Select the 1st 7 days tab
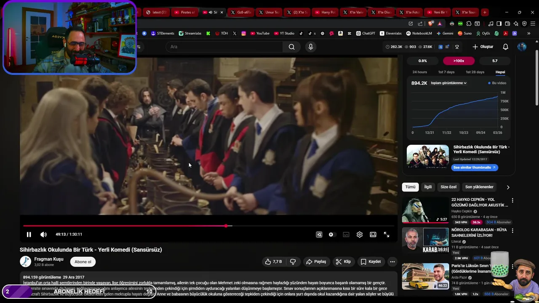539x303 pixels. 446,72
